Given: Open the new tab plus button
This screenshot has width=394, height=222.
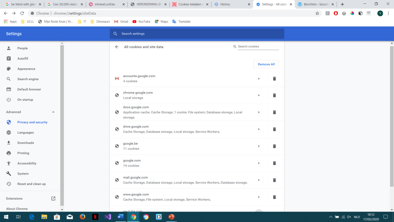Looking at the screenshot, I should [342, 4].
